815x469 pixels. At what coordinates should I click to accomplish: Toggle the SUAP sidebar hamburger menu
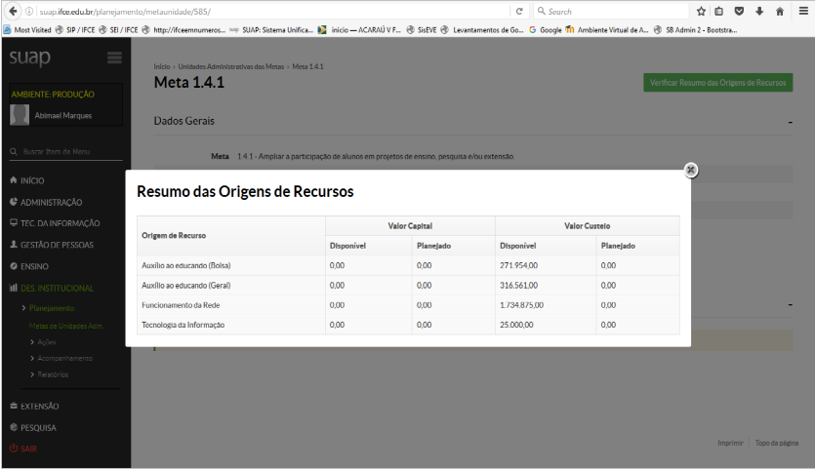coord(114,59)
